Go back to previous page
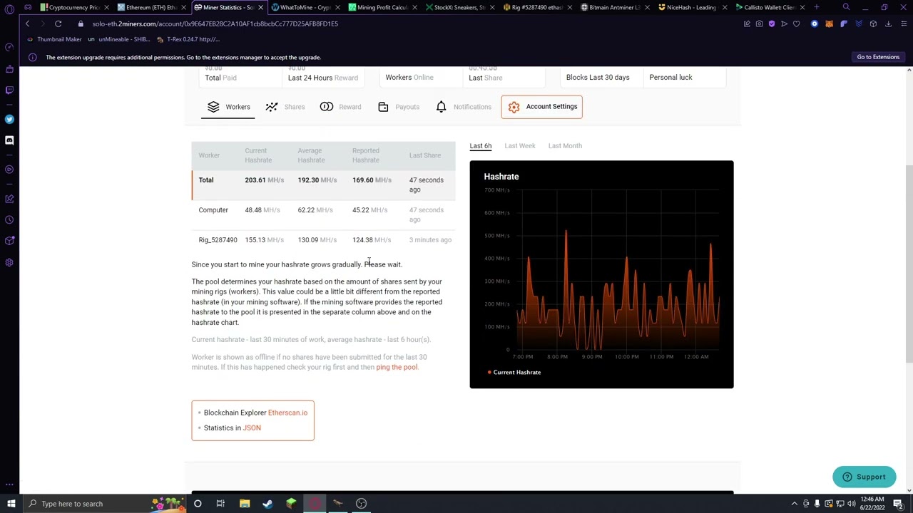This screenshot has width=913, height=513. point(27,24)
